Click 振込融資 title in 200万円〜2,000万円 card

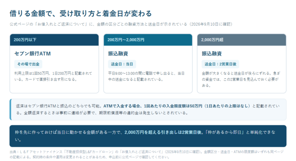pyautogui.click(x=118, y=54)
